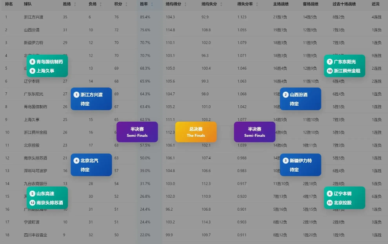Click 待定 under 浙江方兴渡 in blue card

tap(85, 104)
